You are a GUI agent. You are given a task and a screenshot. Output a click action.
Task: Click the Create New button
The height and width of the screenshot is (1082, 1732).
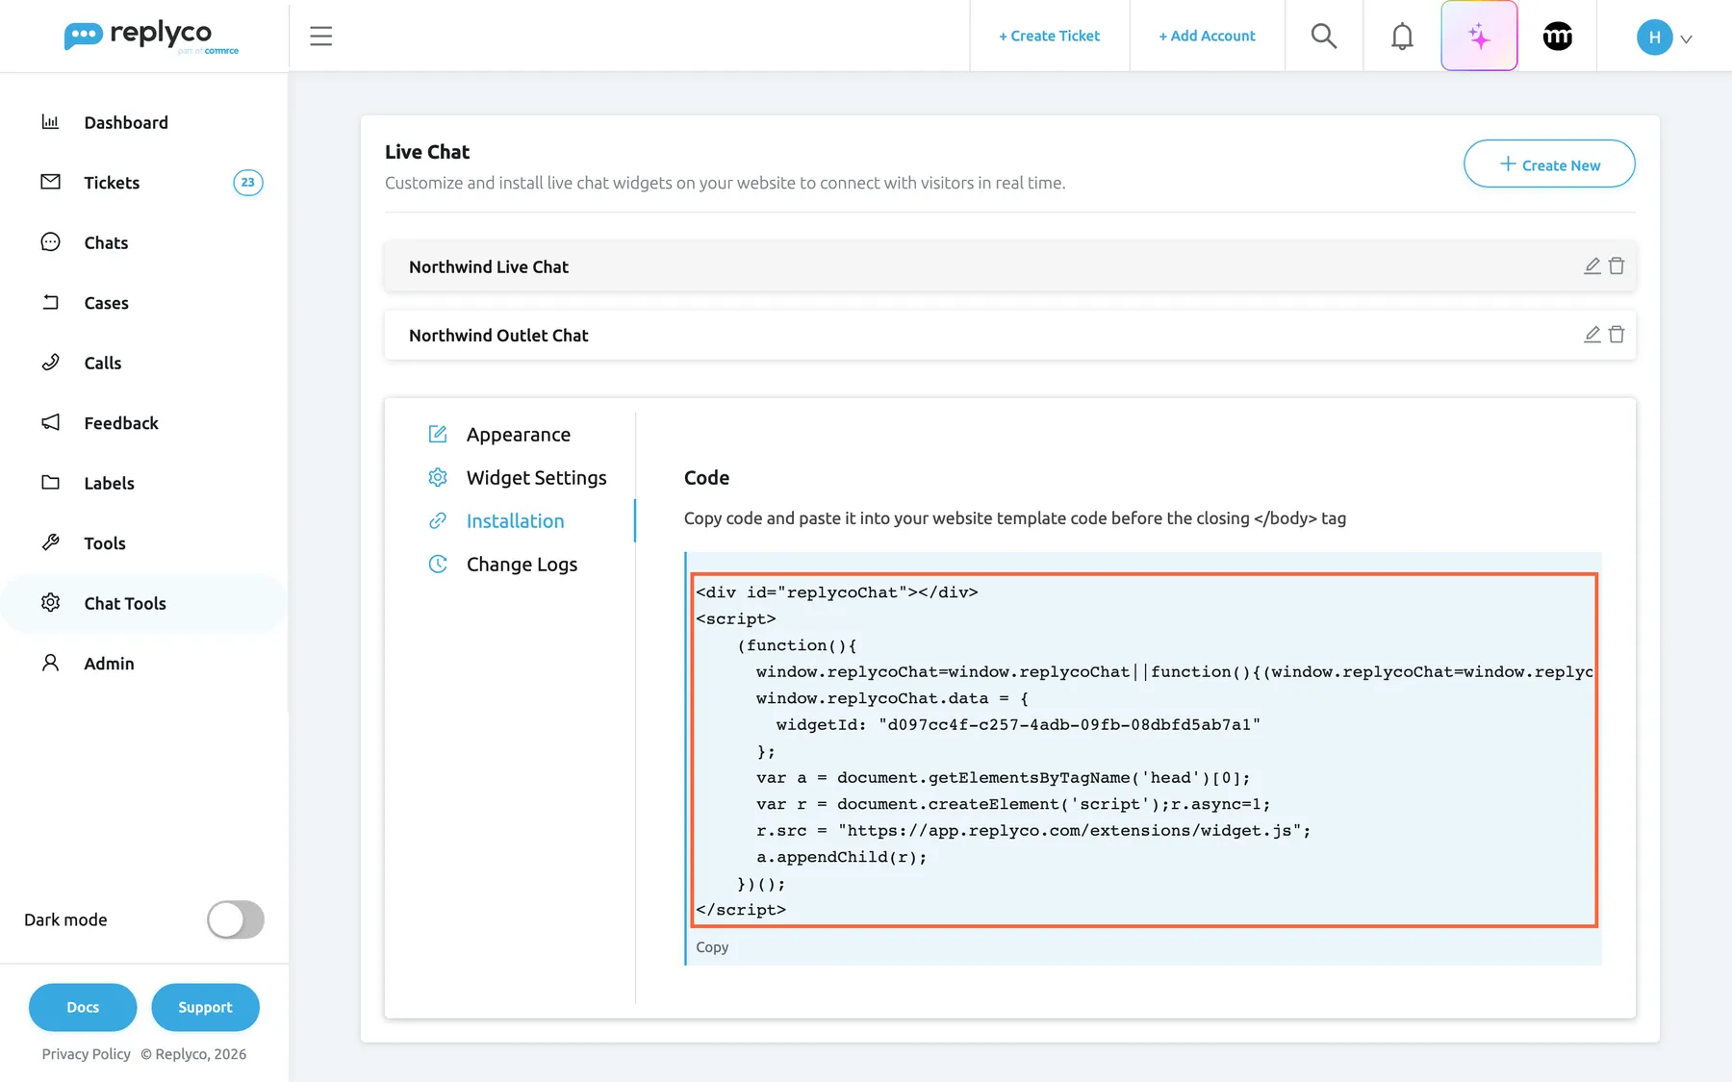[x=1549, y=164]
